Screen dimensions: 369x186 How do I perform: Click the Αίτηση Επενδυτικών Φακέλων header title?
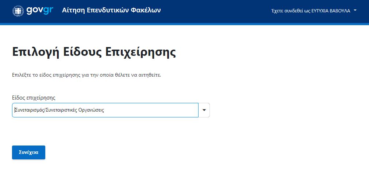111,10
